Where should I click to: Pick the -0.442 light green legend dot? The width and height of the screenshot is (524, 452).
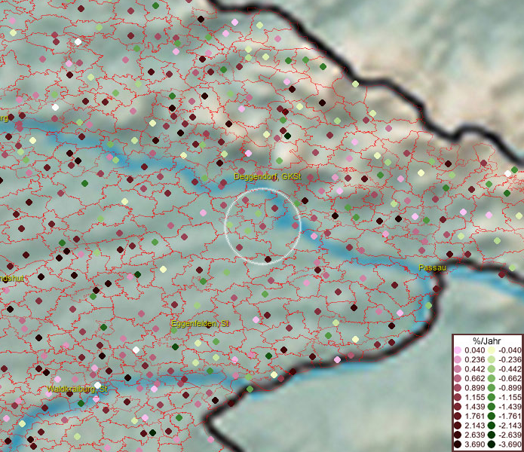pyautogui.click(x=492, y=369)
